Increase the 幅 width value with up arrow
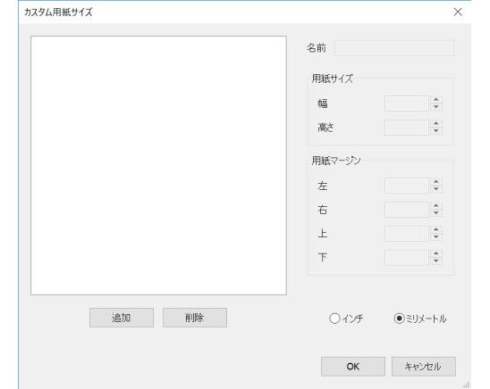Image resolution: width=490 pixels, height=389 pixels. click(x=436, y=100)
